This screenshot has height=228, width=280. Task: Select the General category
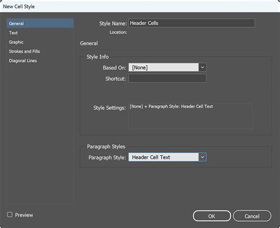click(40, 24)
